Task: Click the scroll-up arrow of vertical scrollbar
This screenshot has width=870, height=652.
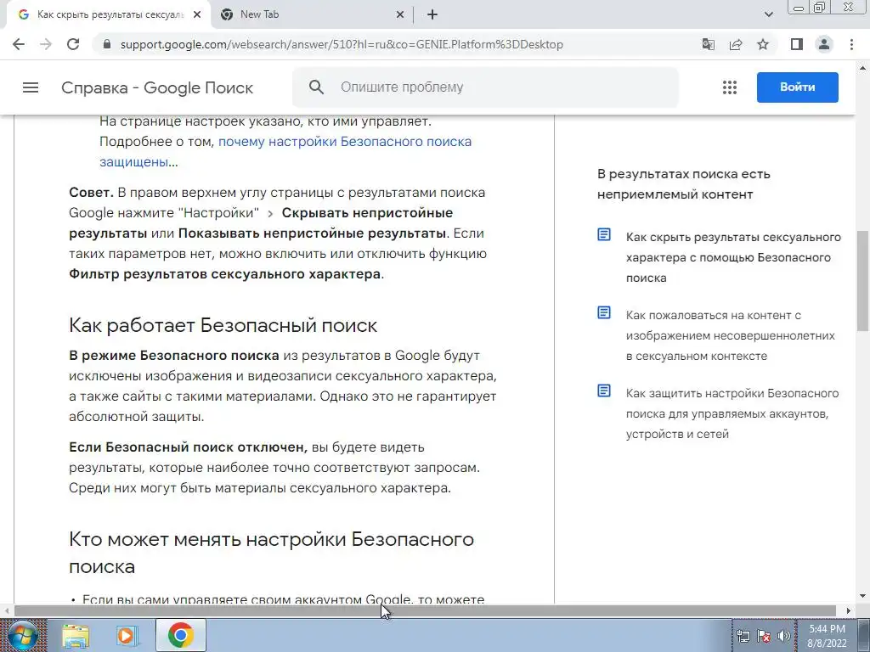Action: tap(862, 68)
